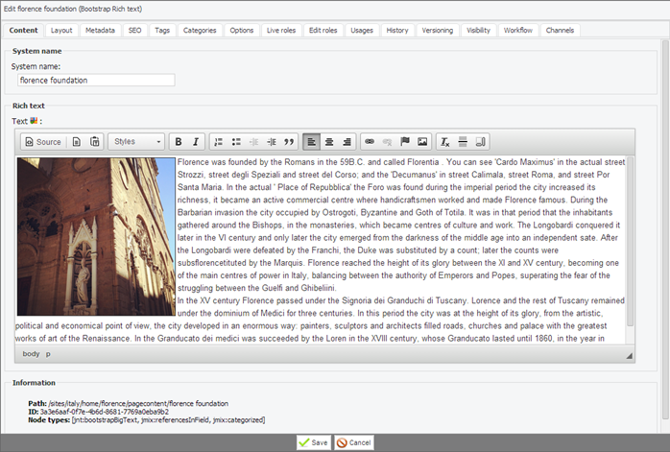Click the ID value 3a3e6aaf-0f7e-4b6d text
This screenshot has height=452, width=670.
coord(105,412)
